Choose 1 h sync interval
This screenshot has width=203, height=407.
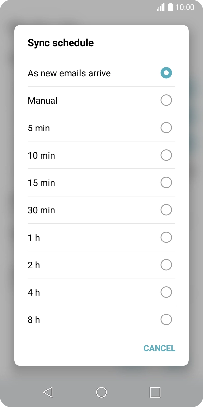click(166, 237)
